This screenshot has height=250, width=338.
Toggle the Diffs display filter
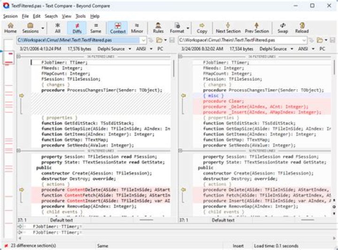click(77, 28)
